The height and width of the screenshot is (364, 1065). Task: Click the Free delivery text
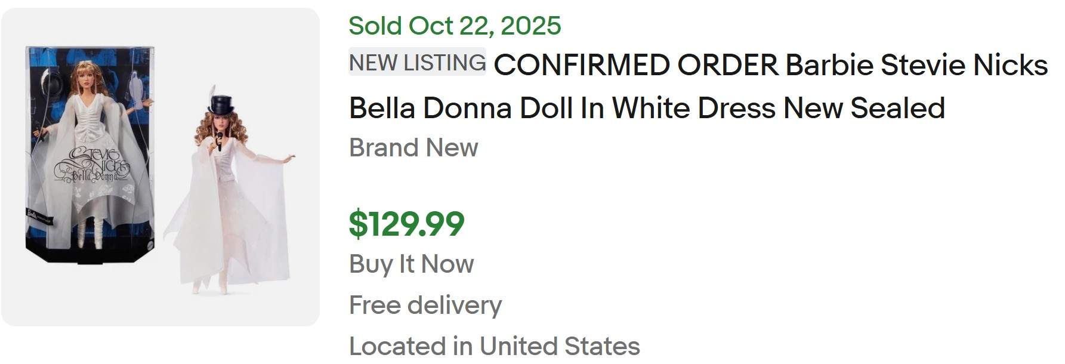pyautogui.click(x=425, y=305)
